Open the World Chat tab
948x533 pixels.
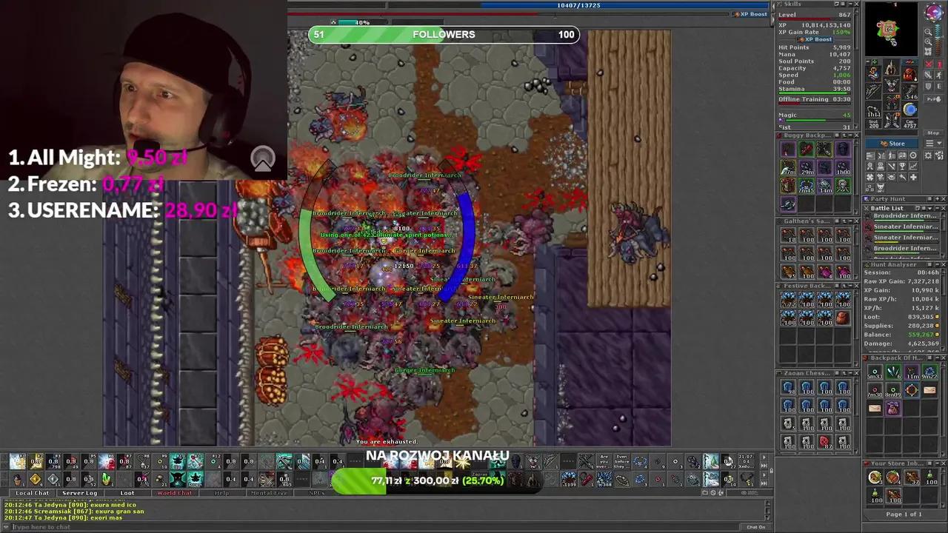coord(175,492)
